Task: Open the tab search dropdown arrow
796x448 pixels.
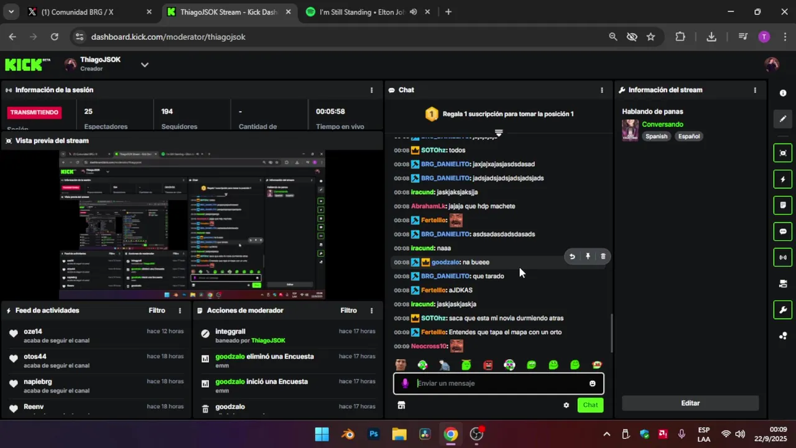Action: [x=12, y=12]
